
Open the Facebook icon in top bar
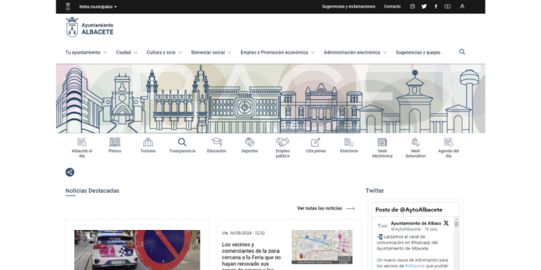(x=436, y=6)
